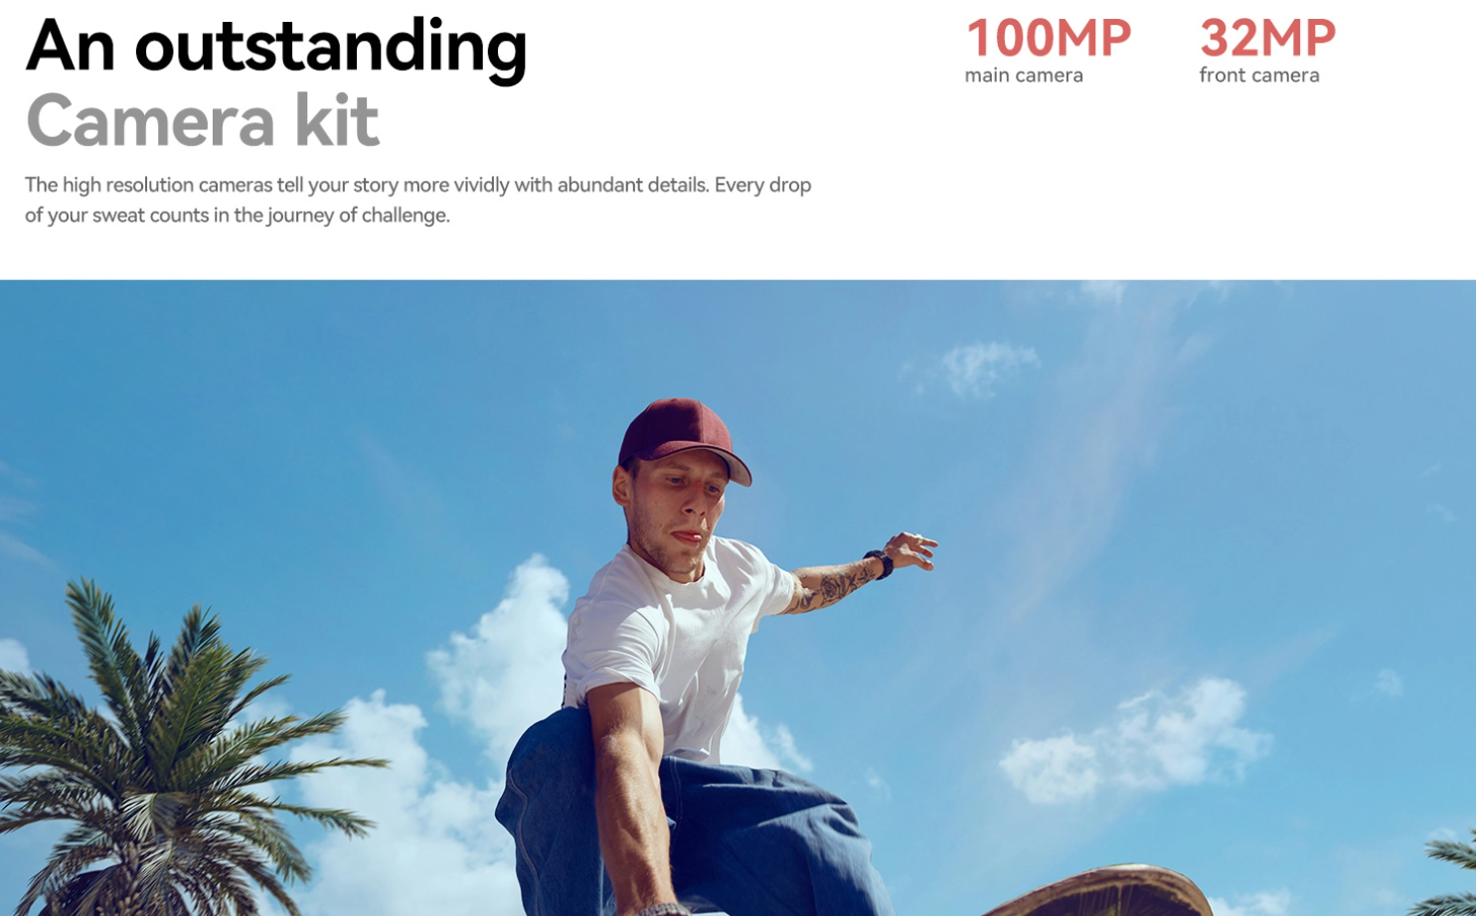Screen dimensions: 1476x916
Task: Click the skater's outstretched hand
Action: pyautogui.click(x=912, y=550)
